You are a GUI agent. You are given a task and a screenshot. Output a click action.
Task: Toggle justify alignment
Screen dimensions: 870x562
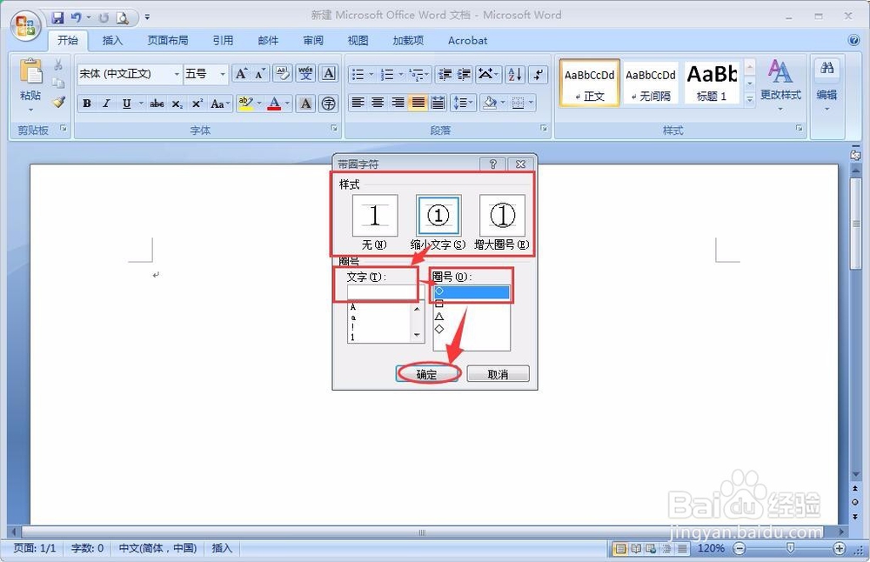(x=418, y=103)
